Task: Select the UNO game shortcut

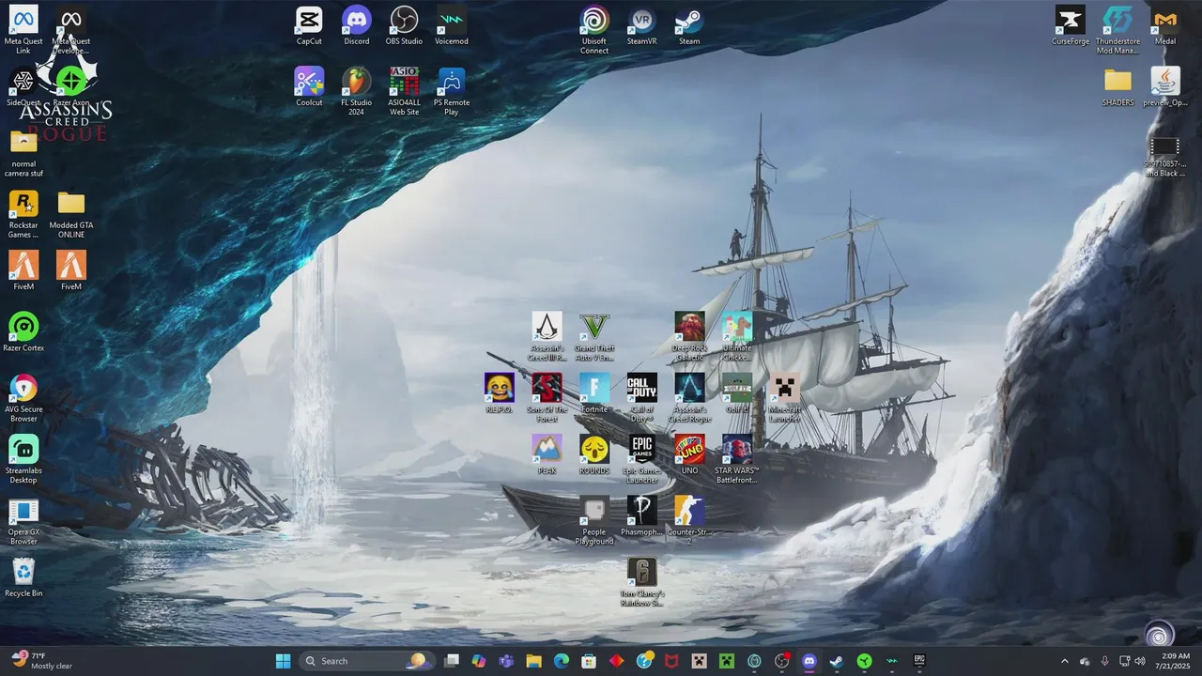Action: pyautogui.click(x=689, y=455)
